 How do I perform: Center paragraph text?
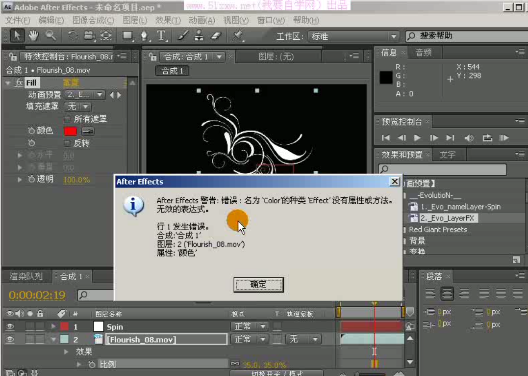click(x=447, y=294)
